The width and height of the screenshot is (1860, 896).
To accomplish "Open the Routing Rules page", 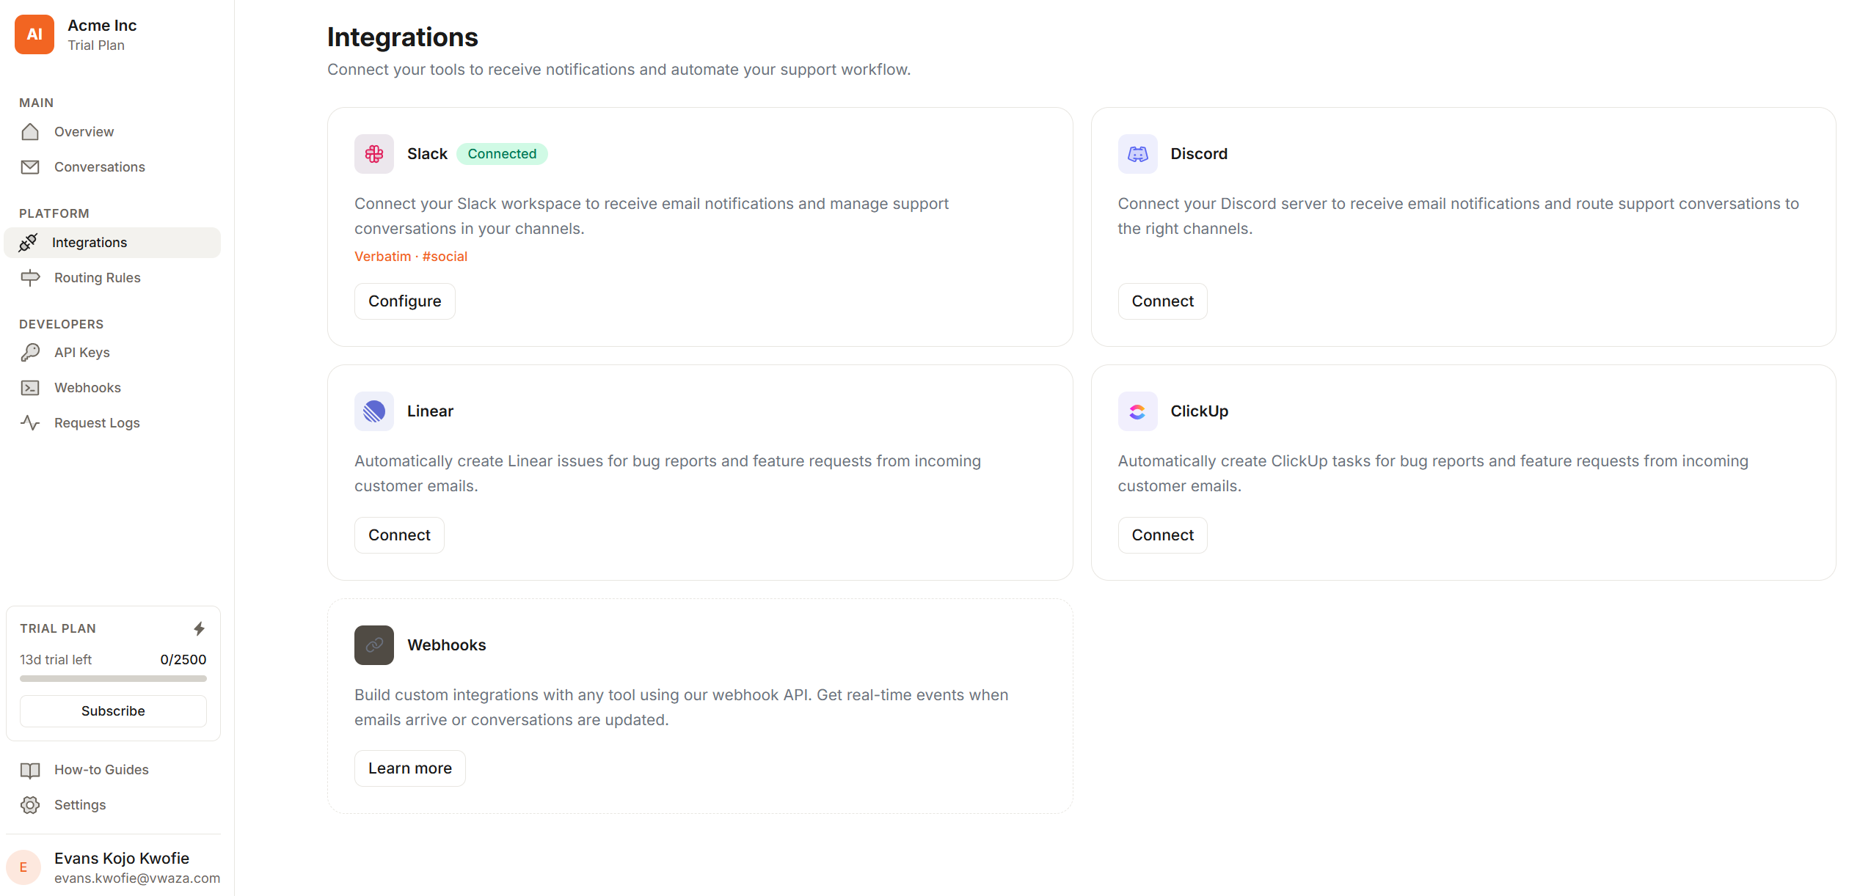I will (x=97, y=277).
